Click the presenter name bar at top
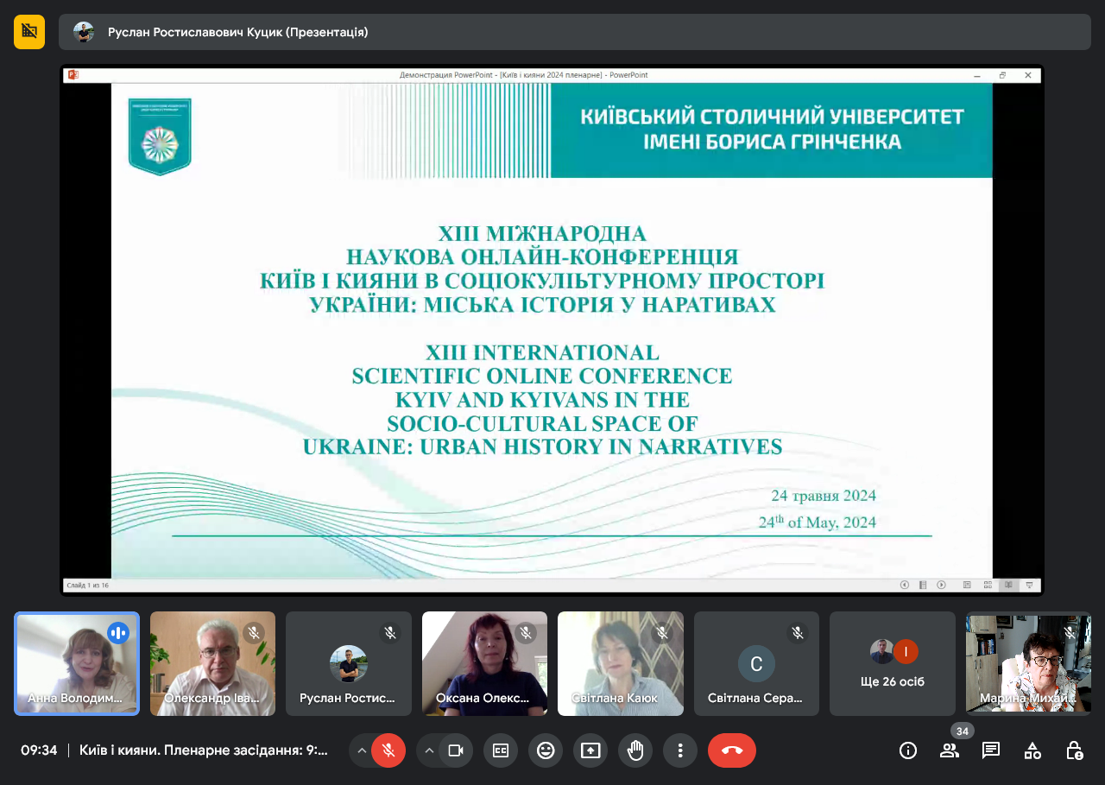 click(x=574, y=32)
